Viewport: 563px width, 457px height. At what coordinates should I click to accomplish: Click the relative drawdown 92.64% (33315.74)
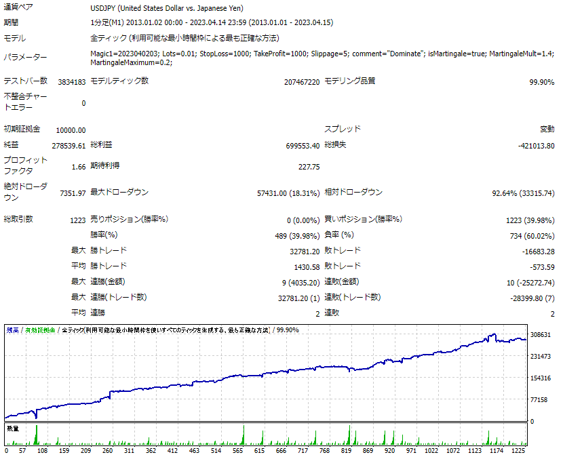(x=523, y=193)
